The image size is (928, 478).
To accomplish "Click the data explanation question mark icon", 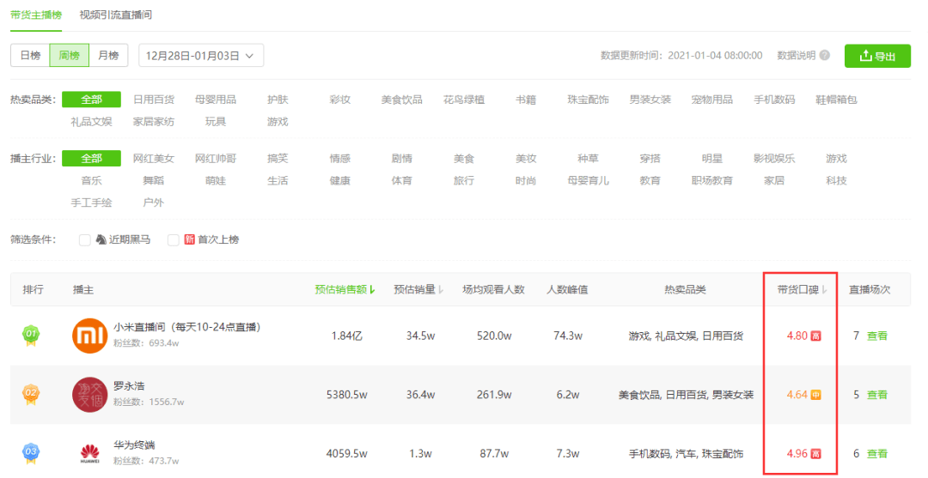I will tap(824, 56).
